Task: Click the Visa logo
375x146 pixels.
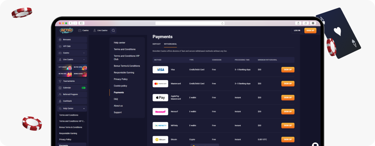Action: click(x=160, y=70)
